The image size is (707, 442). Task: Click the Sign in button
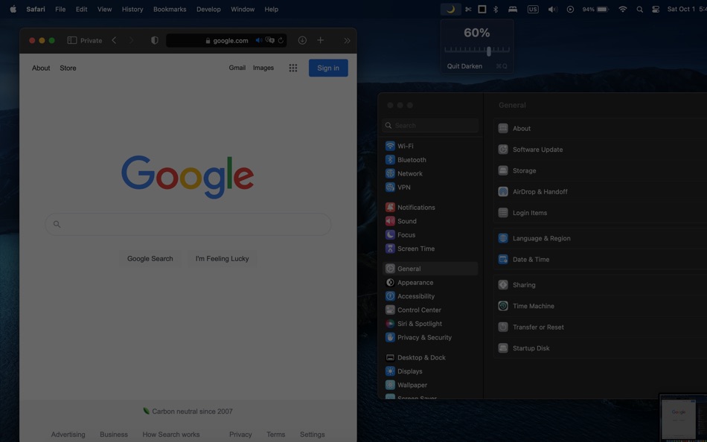328,68
